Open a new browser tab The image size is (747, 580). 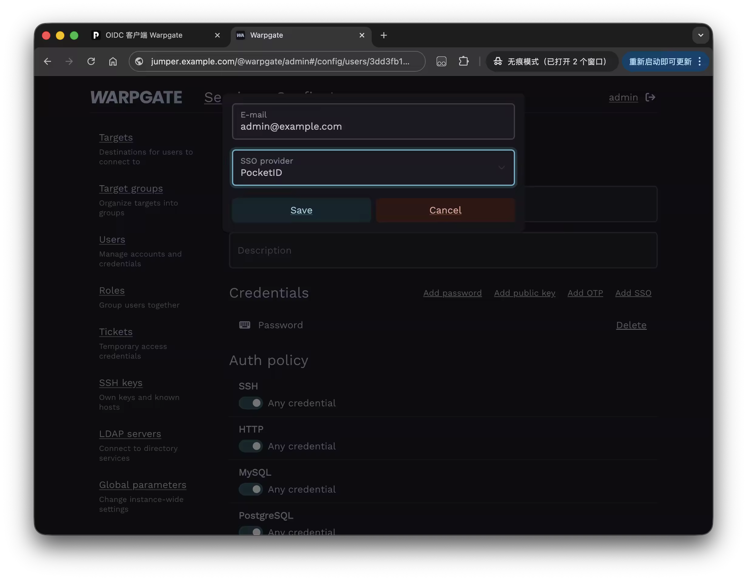384,35
